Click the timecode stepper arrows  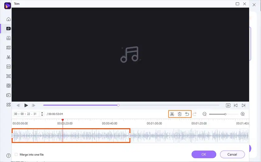[42, 114]
